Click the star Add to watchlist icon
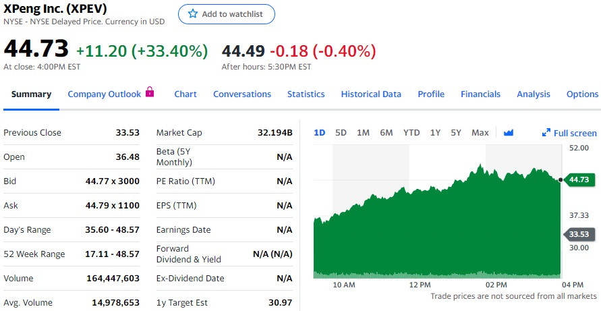 pos(193,14)
